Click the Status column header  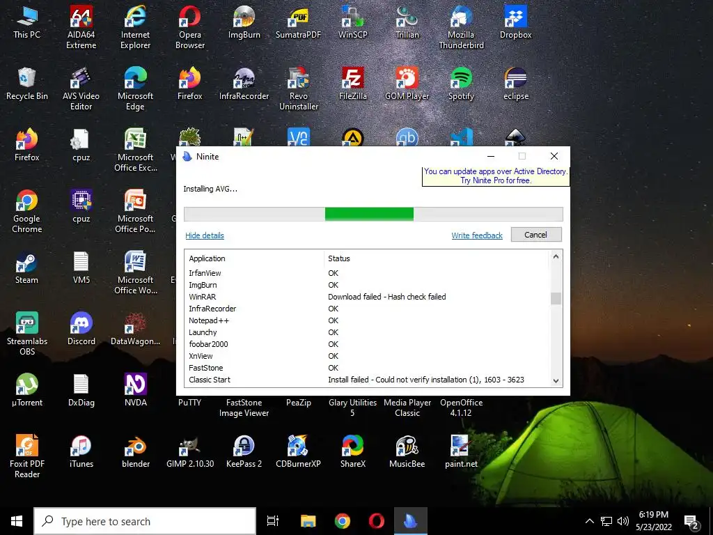pos(339,258)
